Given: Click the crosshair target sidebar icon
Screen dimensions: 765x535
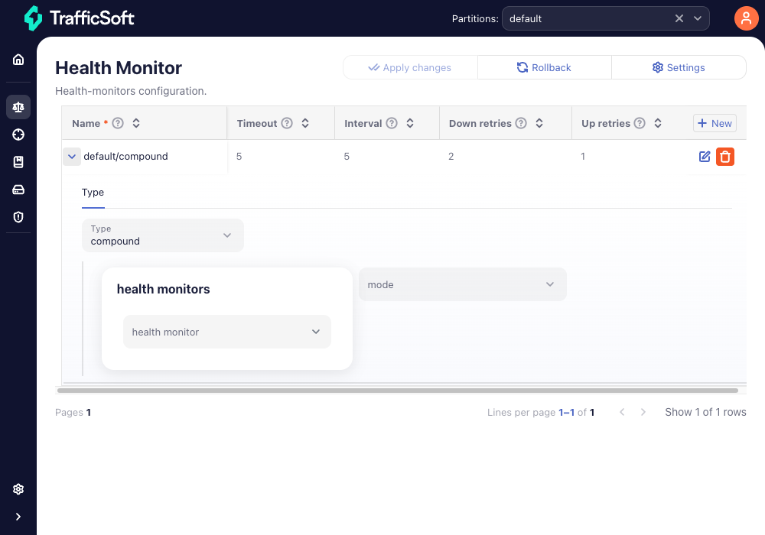Looking at the screenshot, I should [x=18, y=135].
